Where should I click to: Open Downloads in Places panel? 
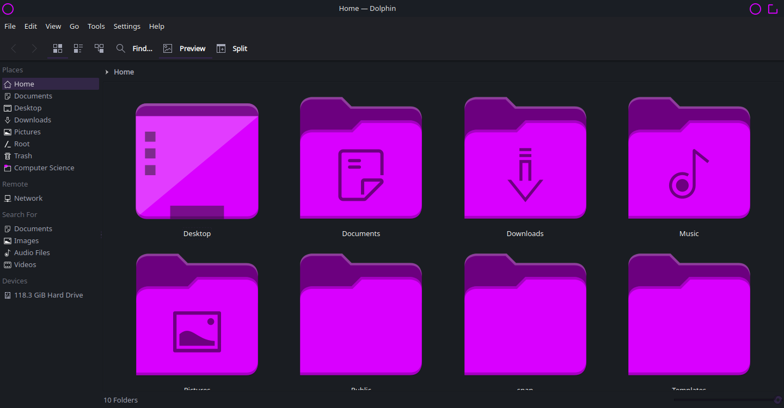[x=51, y=120]
